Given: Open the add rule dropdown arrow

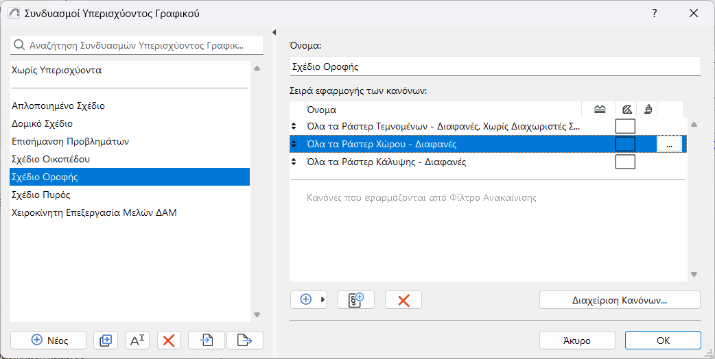Looking at the screenshot, I should pos(323,300).
